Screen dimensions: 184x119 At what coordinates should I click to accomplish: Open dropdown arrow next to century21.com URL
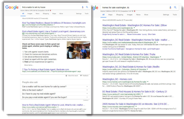pyautogui.click(x=142, y=94)
